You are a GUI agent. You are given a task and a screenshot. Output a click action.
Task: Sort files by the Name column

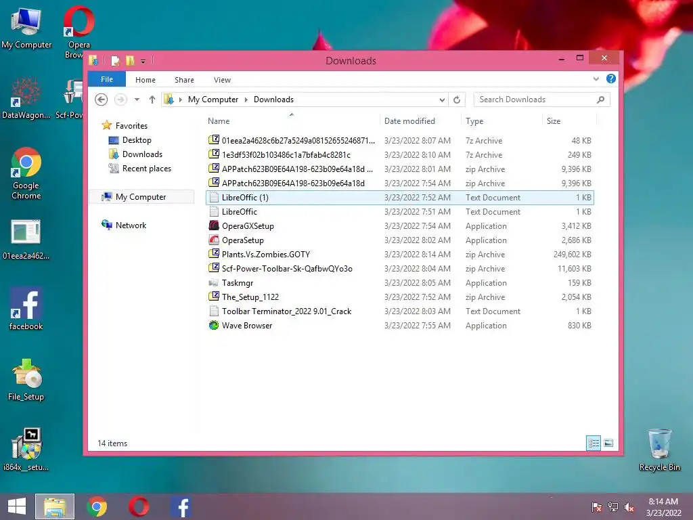[219, 121]
